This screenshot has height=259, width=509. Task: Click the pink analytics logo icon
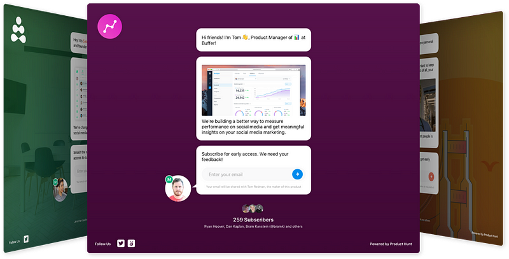tap(109, 27)
